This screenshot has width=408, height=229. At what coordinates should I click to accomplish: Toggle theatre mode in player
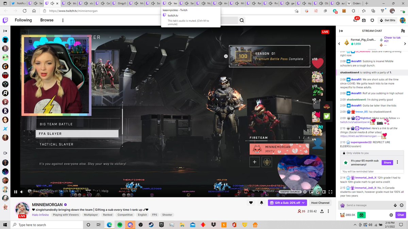324,192
